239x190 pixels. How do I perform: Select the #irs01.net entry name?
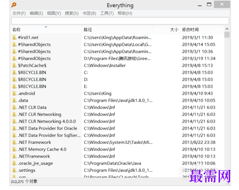pos(28,38)
